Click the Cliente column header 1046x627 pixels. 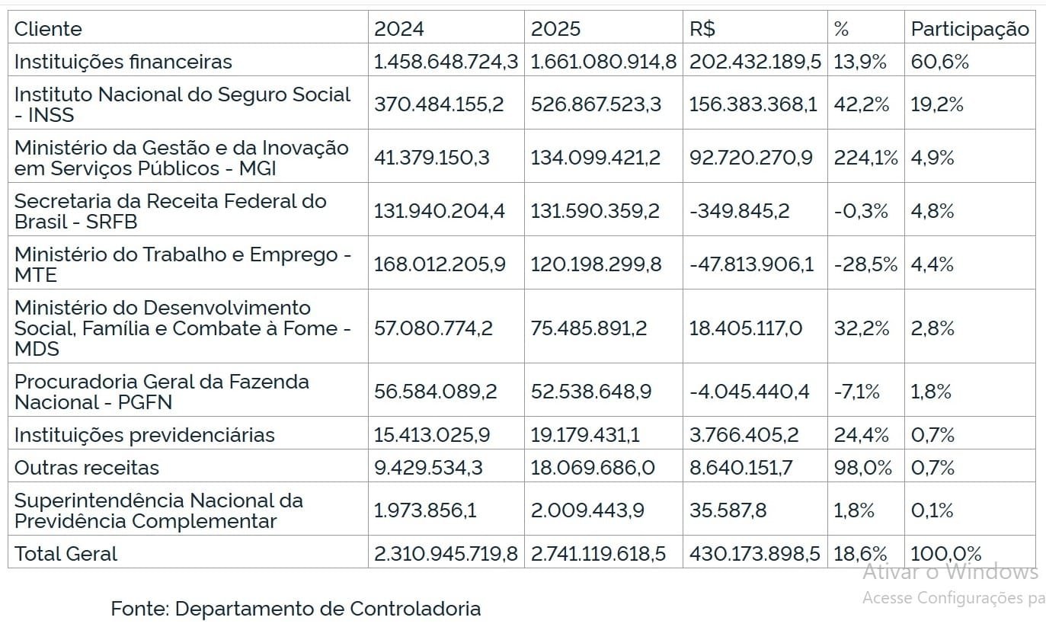tap(48, 29)
